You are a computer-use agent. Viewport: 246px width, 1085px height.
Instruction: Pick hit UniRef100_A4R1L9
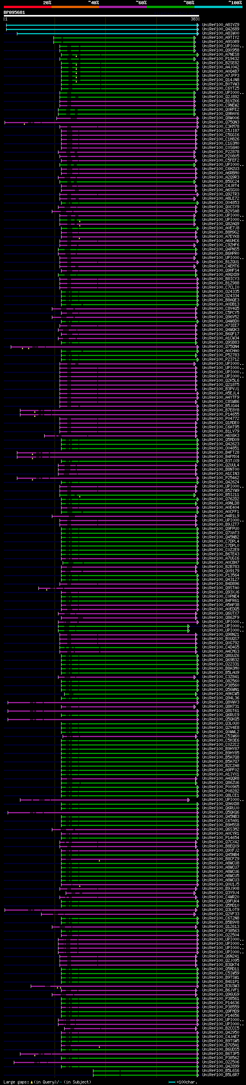coord(221,516)
